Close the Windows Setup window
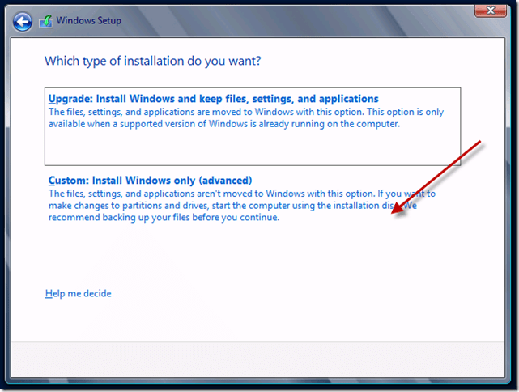This screenshot has height=392, width=519. (x=488, y=11)
